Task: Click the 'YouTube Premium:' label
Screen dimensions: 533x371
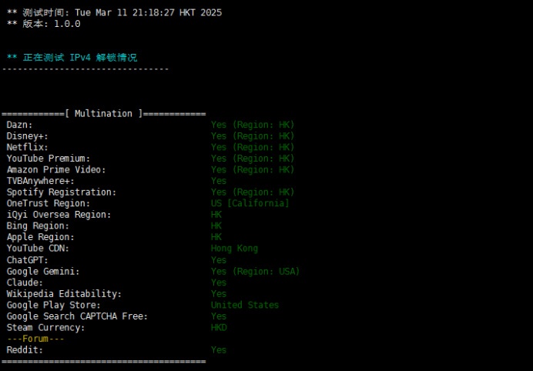Action: (x=49, y=159)
